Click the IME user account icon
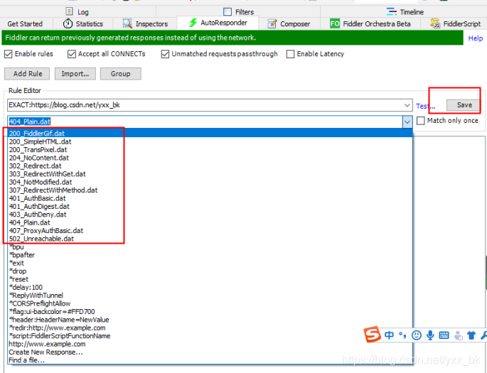 pyautogui.click(x=458, y=335)
